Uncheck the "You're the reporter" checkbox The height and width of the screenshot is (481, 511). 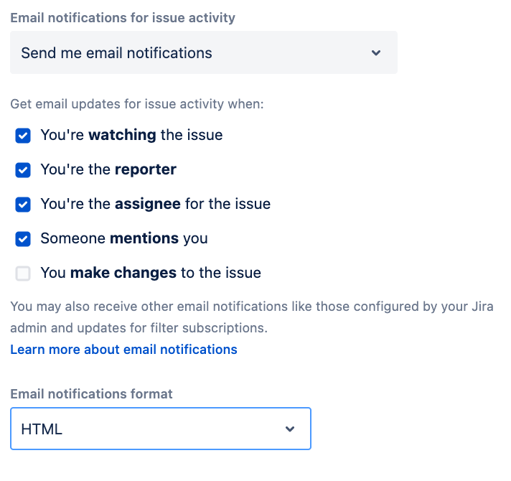(24, 169)
